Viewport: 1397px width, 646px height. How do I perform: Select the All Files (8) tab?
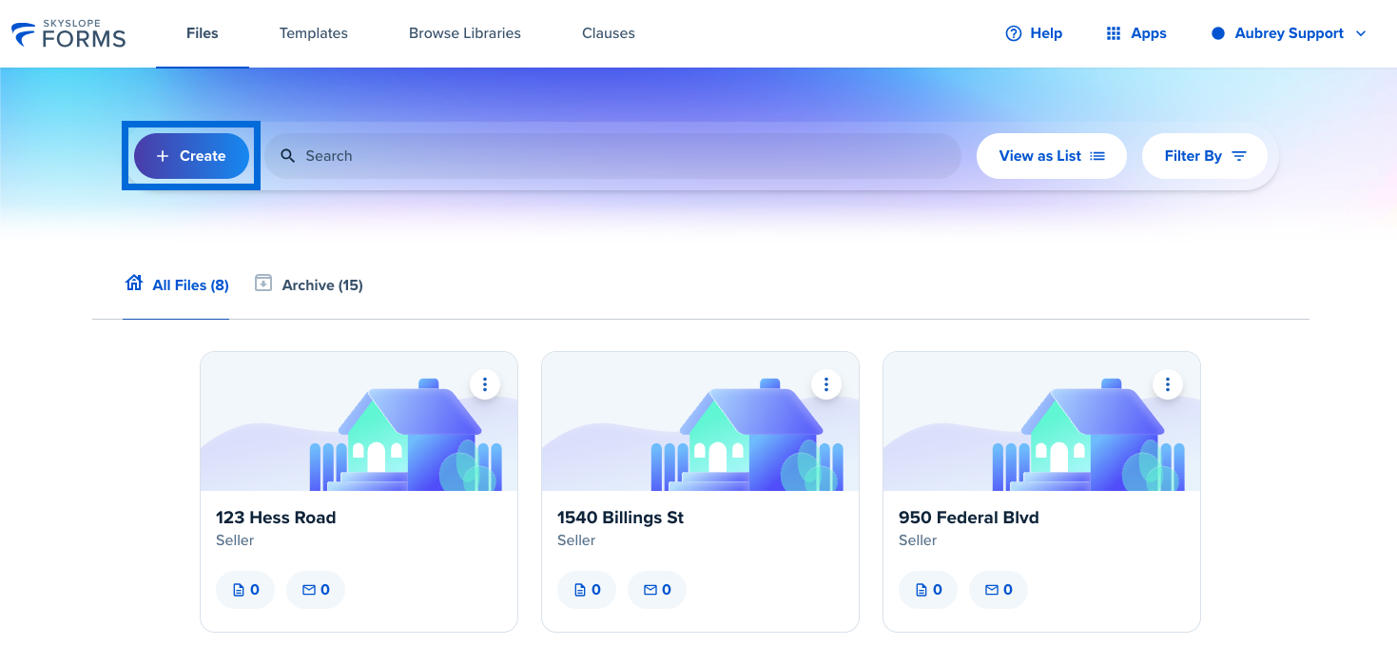pos(177,284)
